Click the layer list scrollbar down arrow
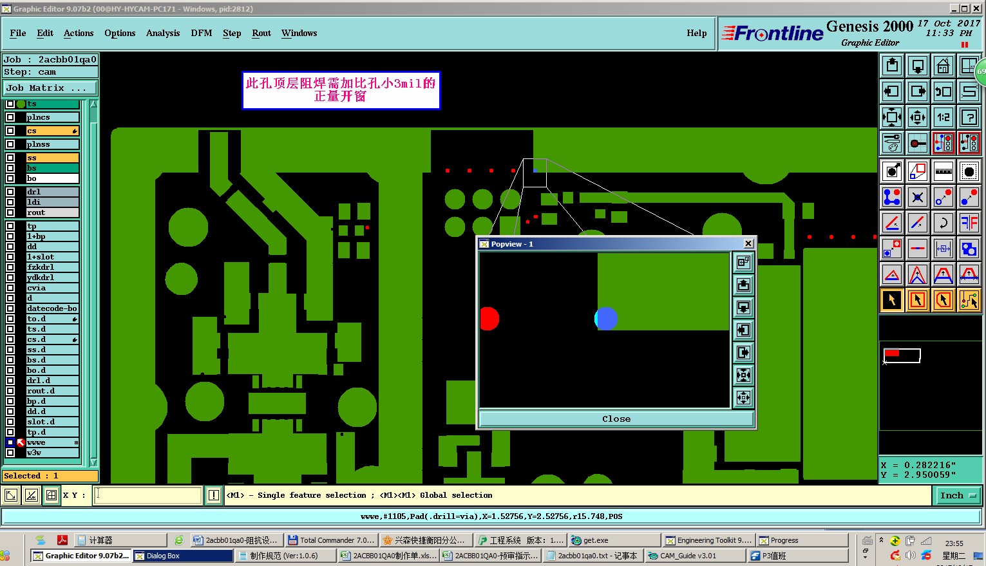 [93, 462]
